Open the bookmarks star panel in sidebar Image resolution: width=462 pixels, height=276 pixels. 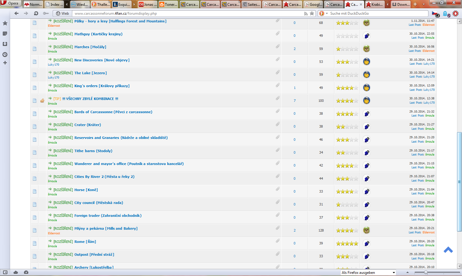pos(5,23)
